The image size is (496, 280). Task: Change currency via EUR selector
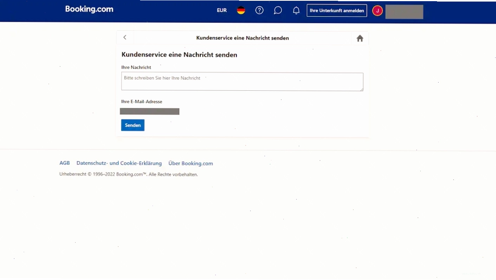pyautogui.click(x=222, y=10)
